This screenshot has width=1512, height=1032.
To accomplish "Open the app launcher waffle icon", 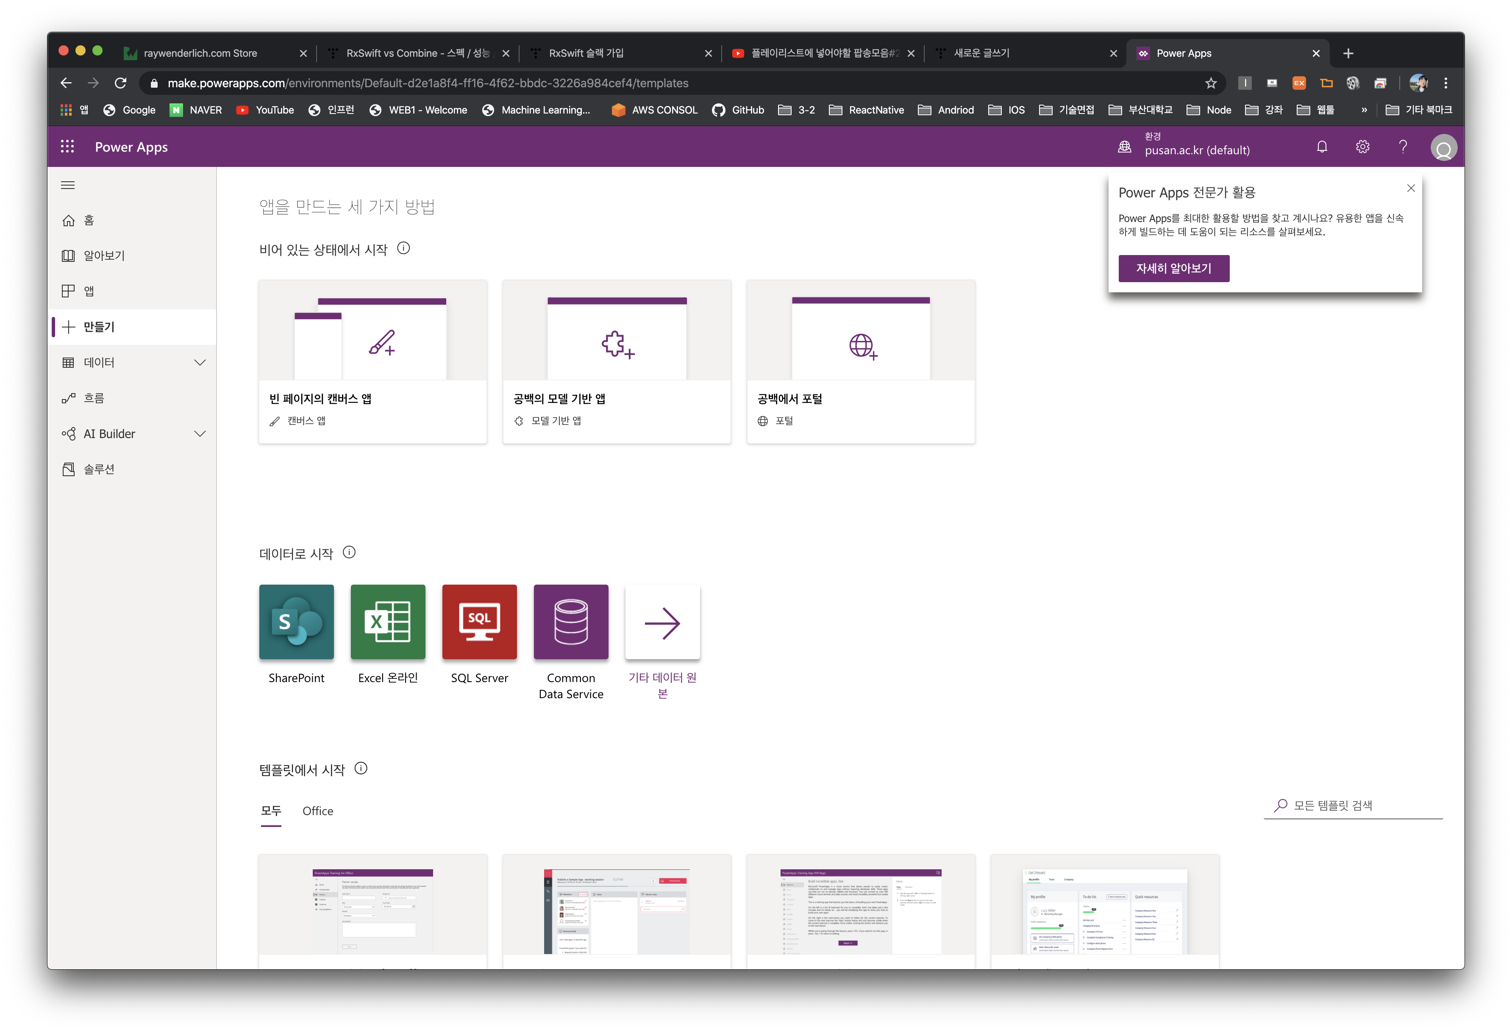I will (x=67, y=147).
